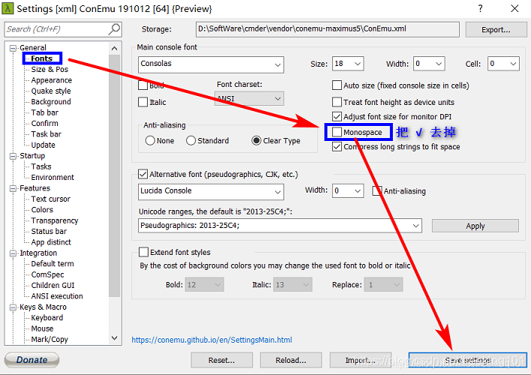Check Treat font height as device units

click(x=337, y=102)
